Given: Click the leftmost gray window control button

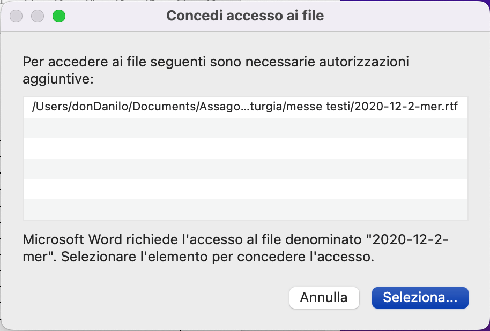Looking at the screenshot, I should pyautogui.click(x=16, y=16).
